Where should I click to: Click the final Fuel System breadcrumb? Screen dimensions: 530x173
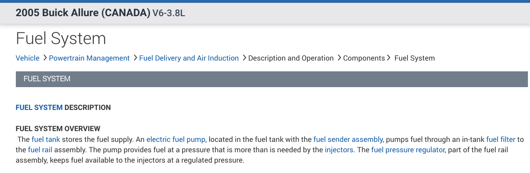pos(415,58)
